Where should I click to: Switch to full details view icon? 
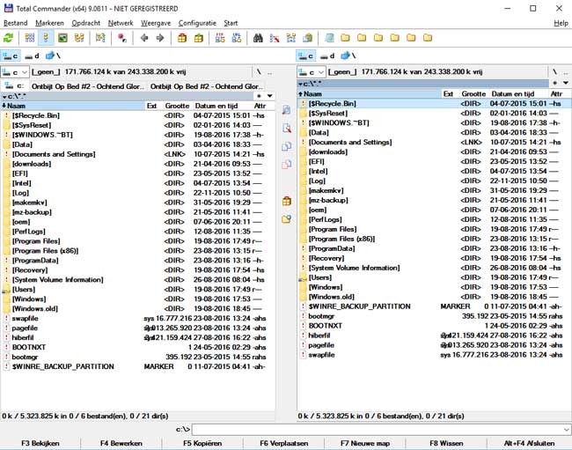tap(46, 38)
